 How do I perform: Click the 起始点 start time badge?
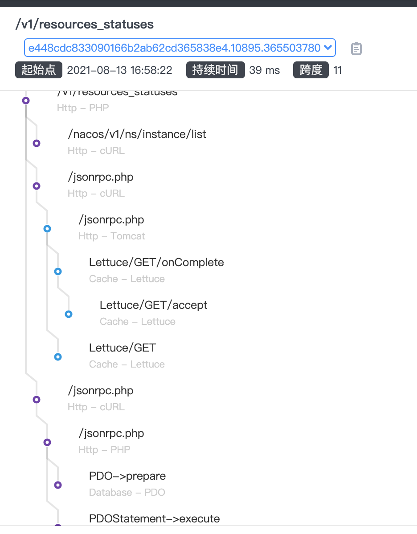(39, 70)
